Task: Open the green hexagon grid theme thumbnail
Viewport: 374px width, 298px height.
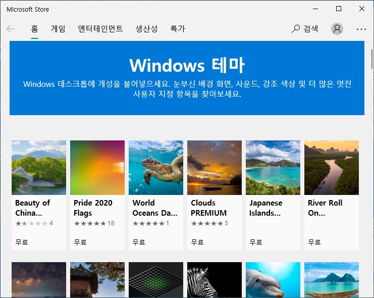Action: click(156, 280)
